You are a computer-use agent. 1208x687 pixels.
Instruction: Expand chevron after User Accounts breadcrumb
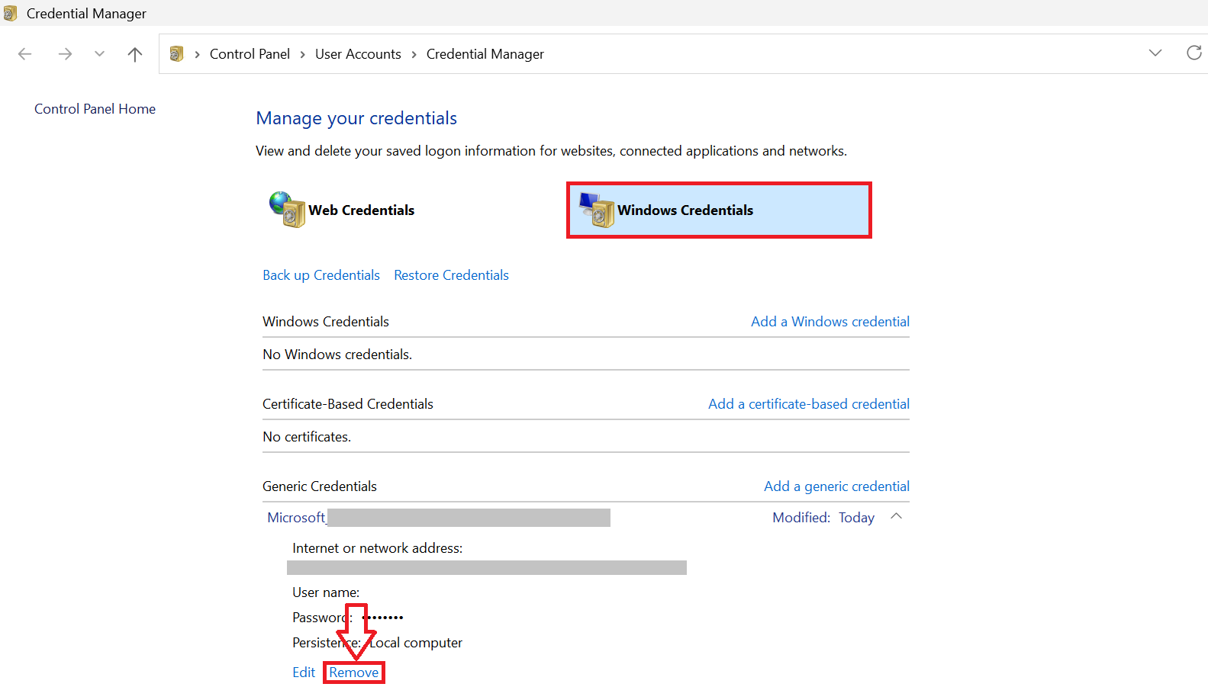point(414,54)
